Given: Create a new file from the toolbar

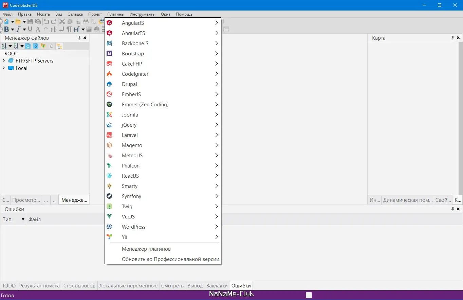Looking at the screenshot, I should (6, 22).
